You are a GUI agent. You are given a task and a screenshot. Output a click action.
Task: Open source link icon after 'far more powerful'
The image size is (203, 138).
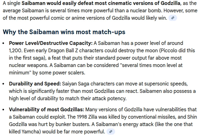(111, 132)
